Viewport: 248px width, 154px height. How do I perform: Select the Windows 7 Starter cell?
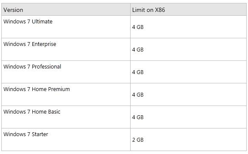(66, 140)
